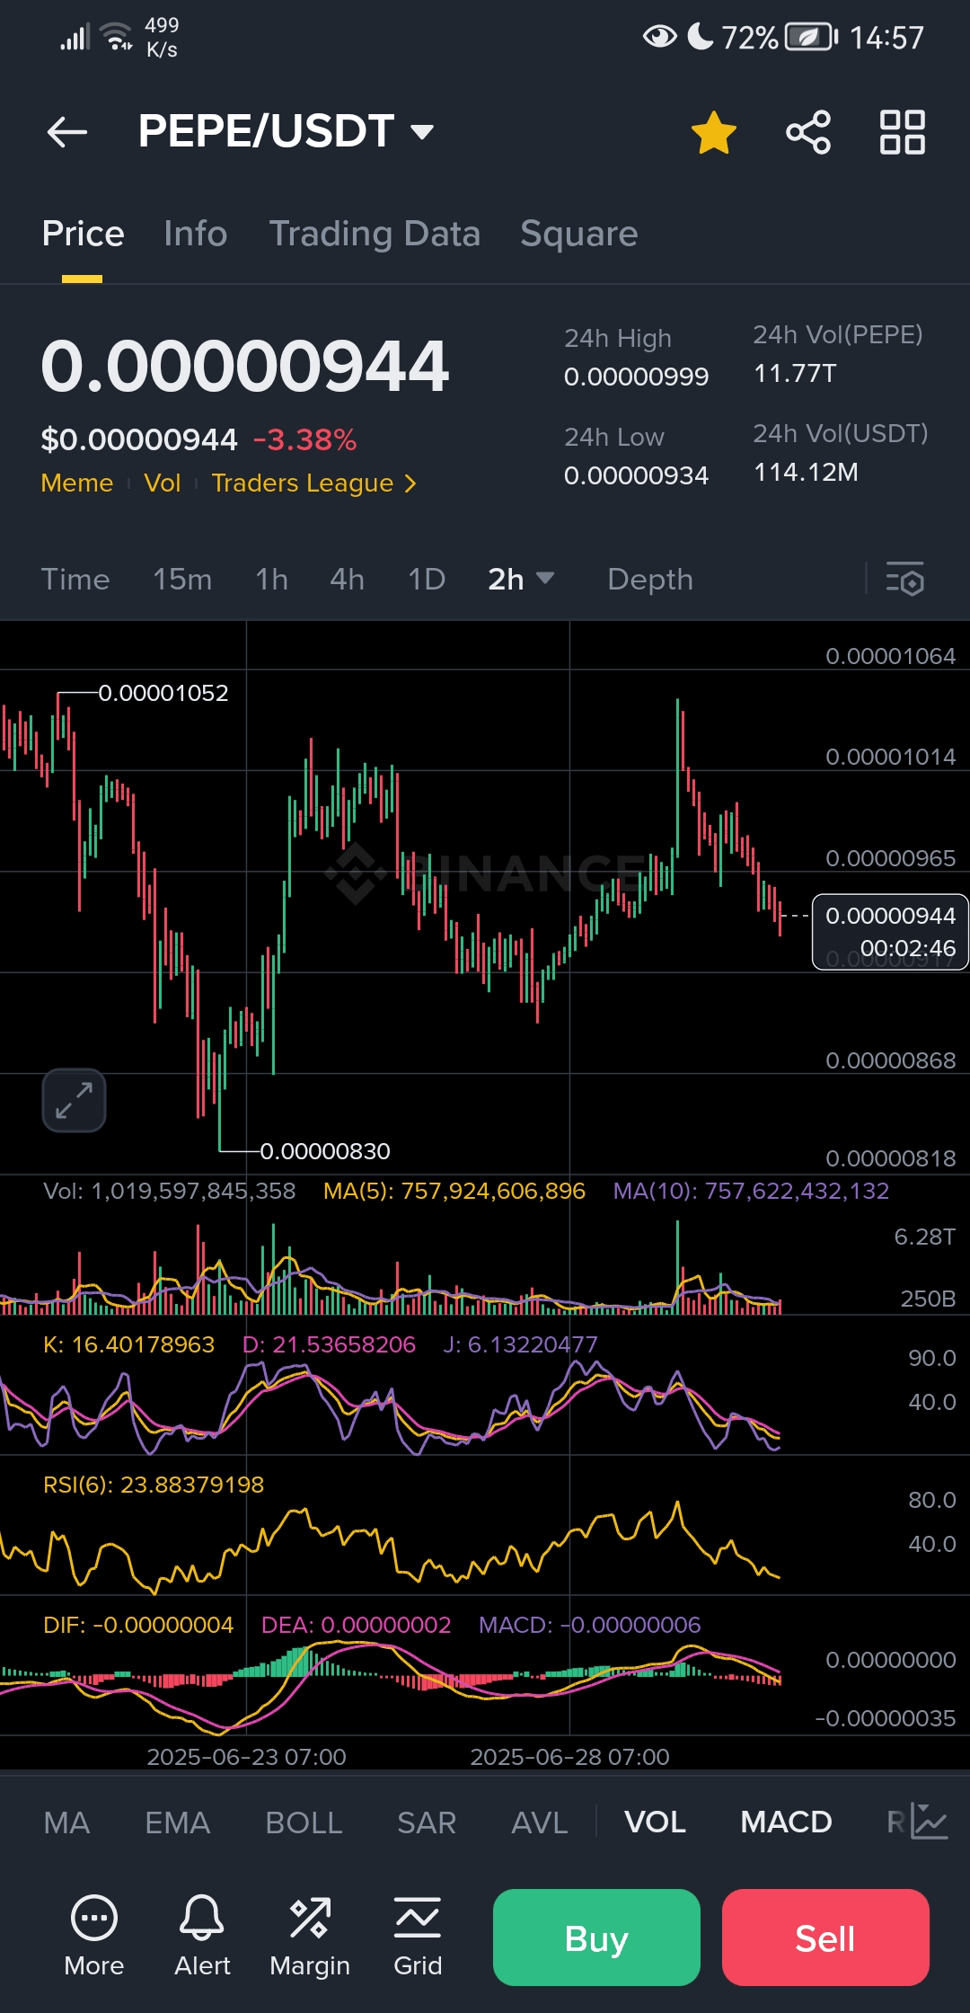Open the grid layout icon
The image size is (970, 2013).
pyautogui.click(x=902, y=132)
